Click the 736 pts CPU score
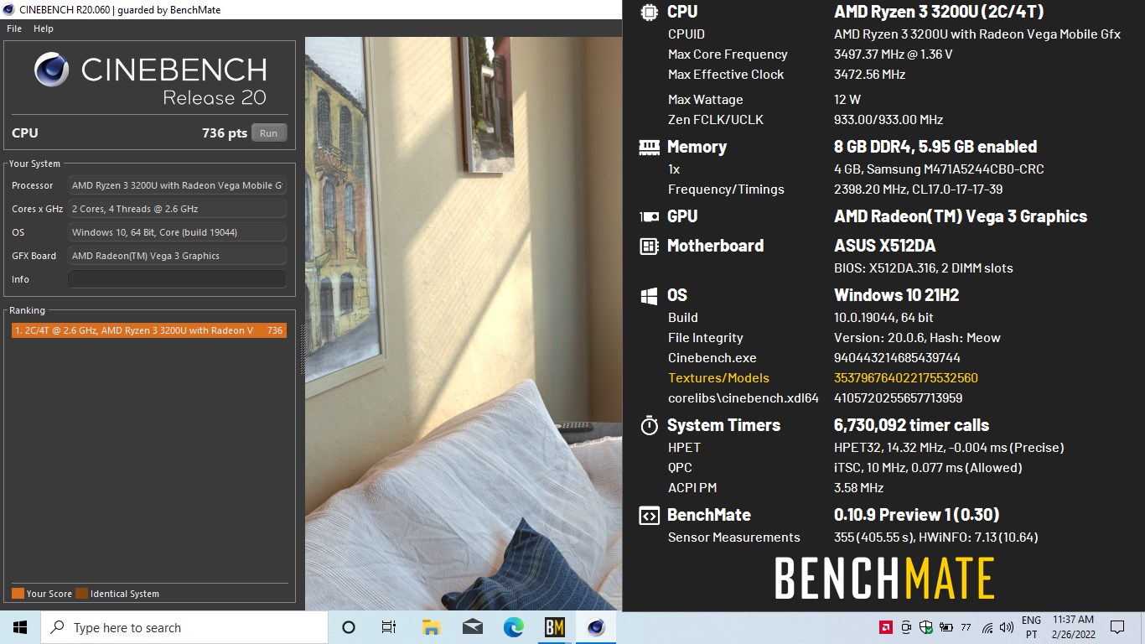 point(225,133)
